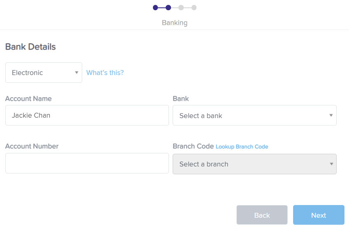Open the What's this? help link

pos(105,73)
